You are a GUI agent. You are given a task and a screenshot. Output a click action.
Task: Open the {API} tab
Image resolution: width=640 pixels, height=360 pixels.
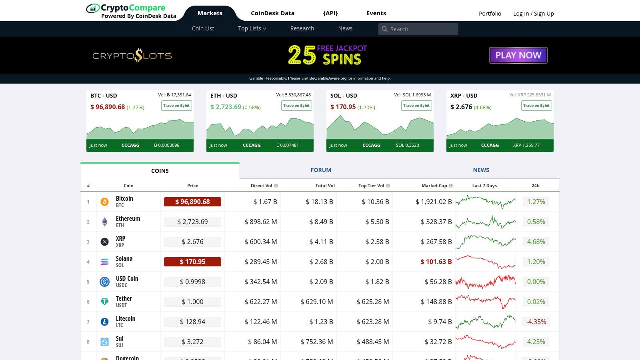point(330,13)
